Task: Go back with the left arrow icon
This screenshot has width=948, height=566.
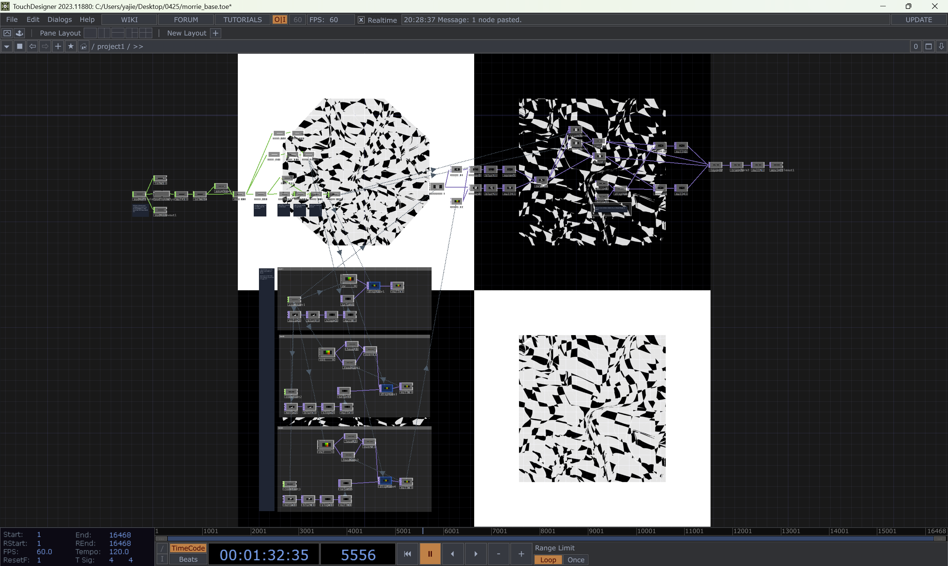Action: click(x=32, y=47)
